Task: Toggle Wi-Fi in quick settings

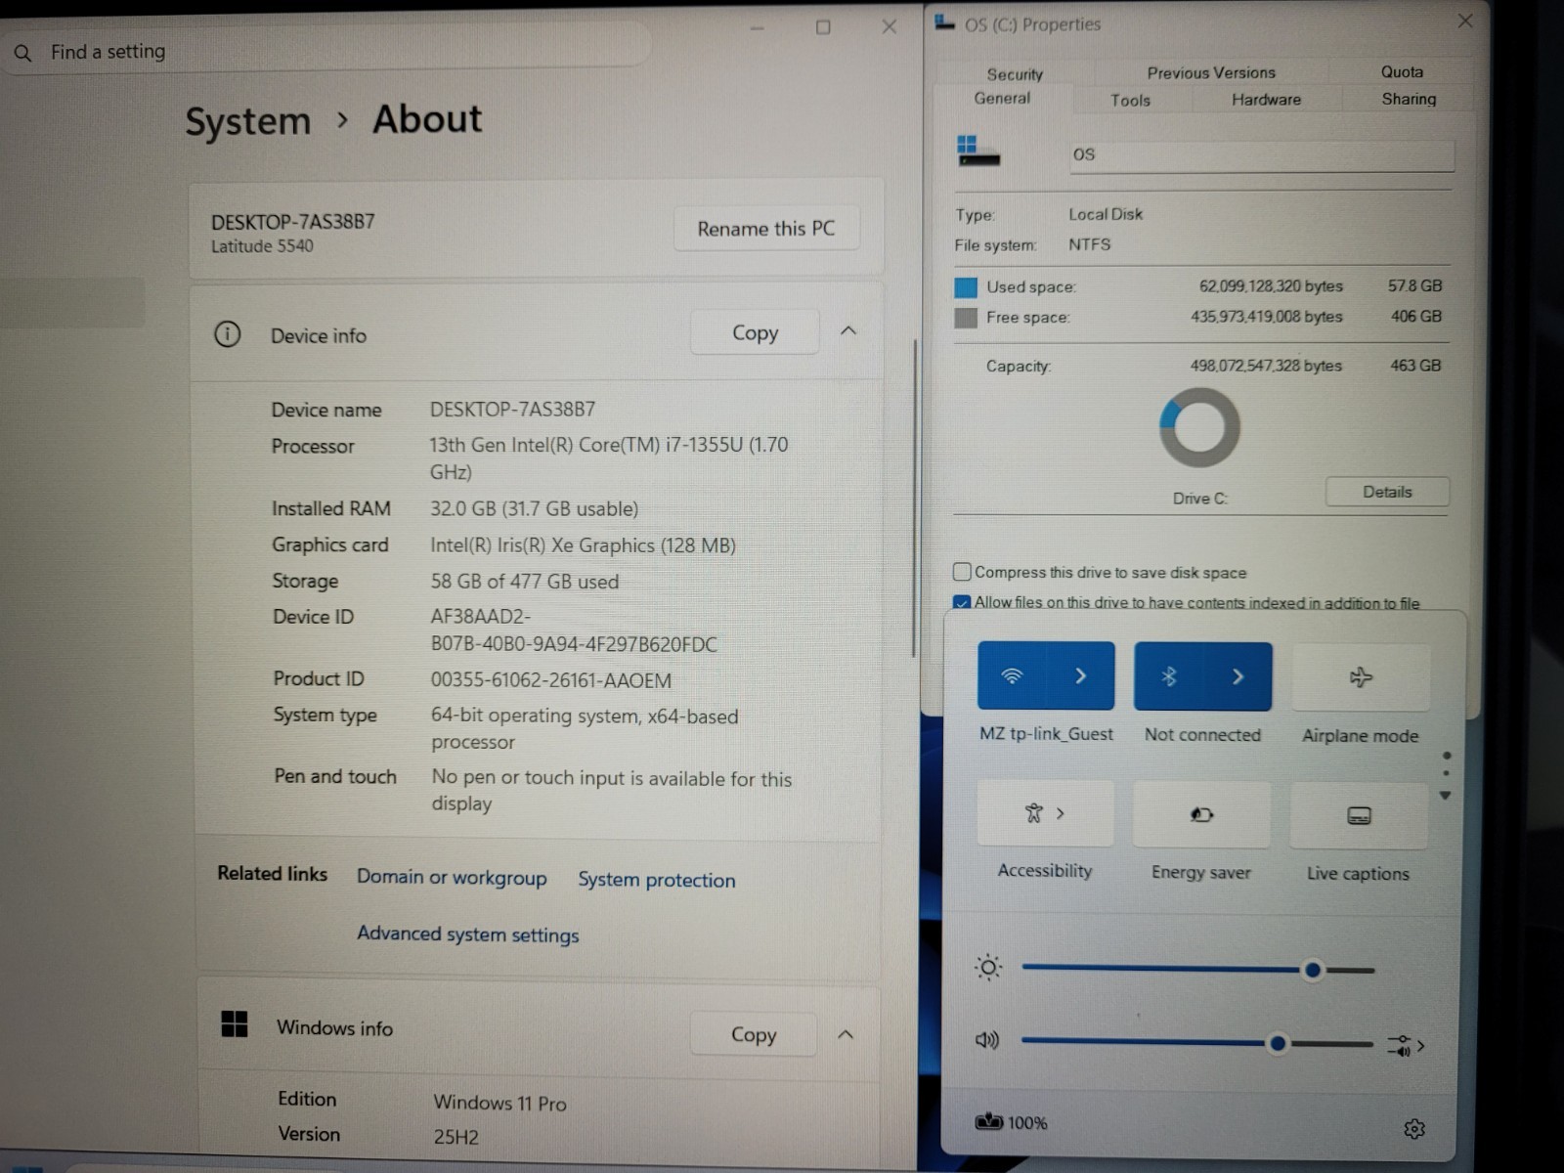Action: pos(1013,675)
